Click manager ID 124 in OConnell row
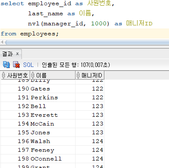Viewport: 169px width, 168px height. [x=90, y=159]
